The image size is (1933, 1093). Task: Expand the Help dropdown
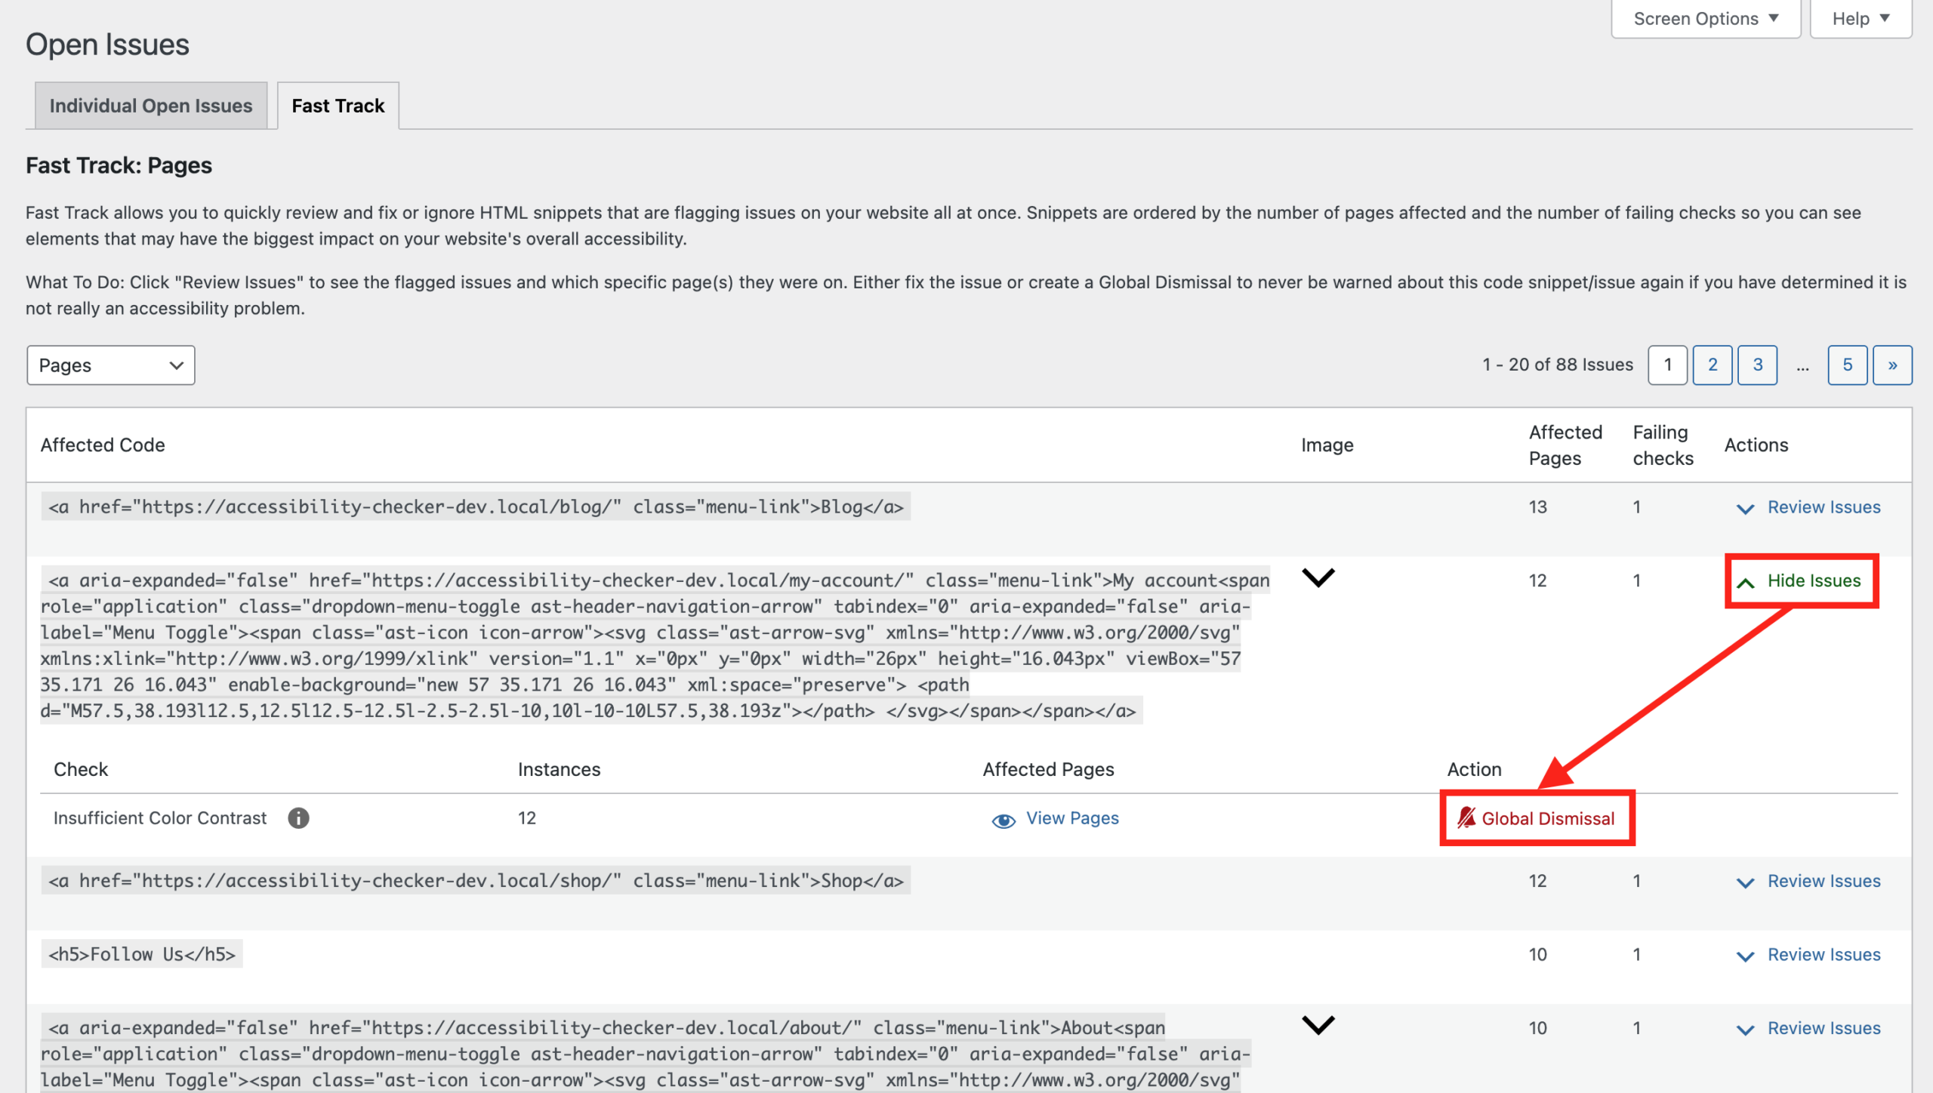click(1859, 18)
